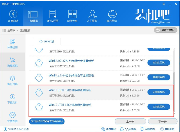Click ghost icon of Win10 LTSB 64位
Image resolution: width=180 pixels, height=132 pixels.
(x=39, y=107)
